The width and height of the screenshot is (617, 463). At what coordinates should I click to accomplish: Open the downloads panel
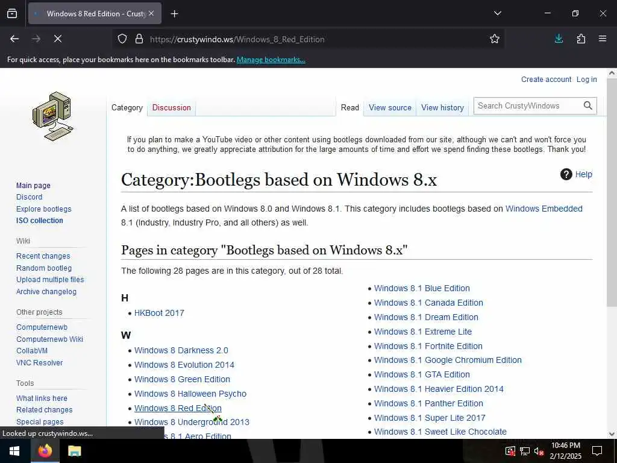[x=559, y=39]
